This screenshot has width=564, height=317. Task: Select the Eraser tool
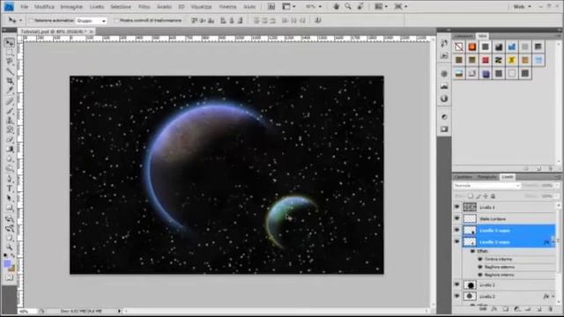point(10,139)
